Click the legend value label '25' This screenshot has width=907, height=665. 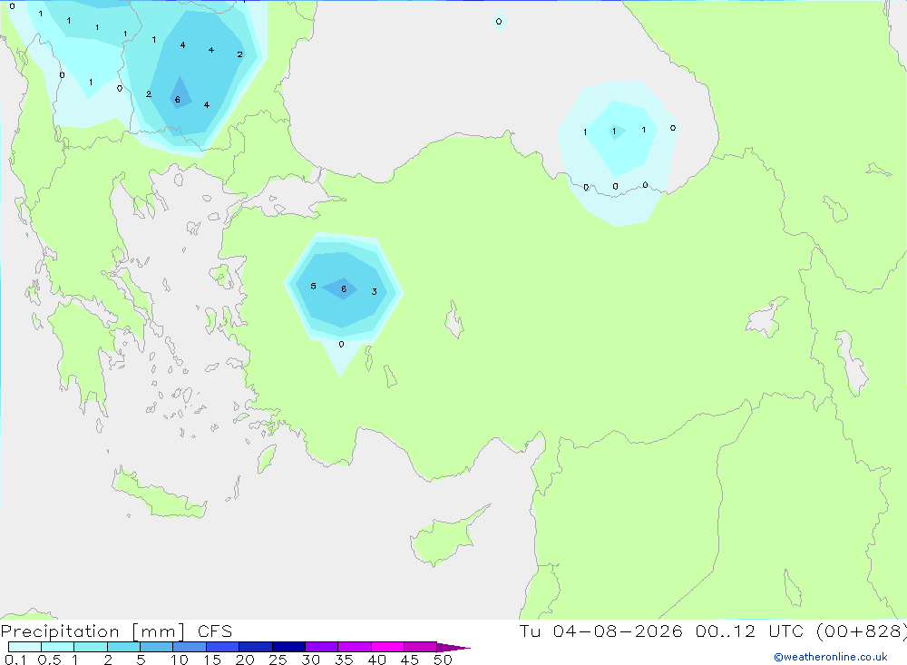pyautogui.click(x=278, y=660)
